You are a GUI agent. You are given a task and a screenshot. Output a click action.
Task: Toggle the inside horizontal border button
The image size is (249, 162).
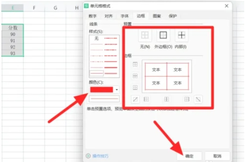coord(135,76)
